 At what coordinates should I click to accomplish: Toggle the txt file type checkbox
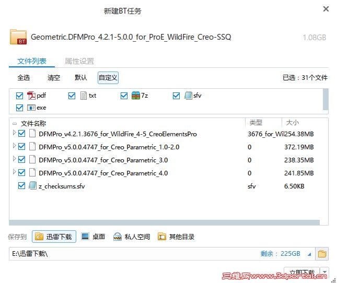pos(72,96)
